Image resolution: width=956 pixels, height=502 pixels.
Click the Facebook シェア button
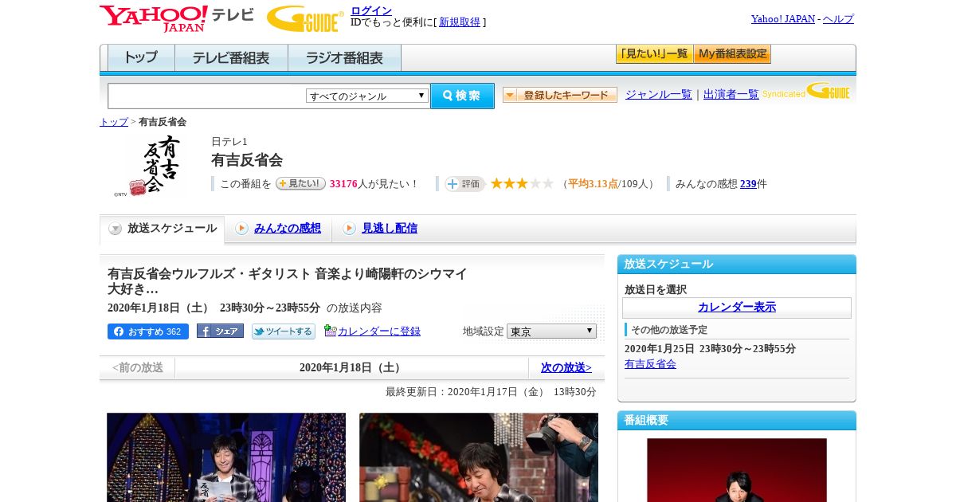220,331
